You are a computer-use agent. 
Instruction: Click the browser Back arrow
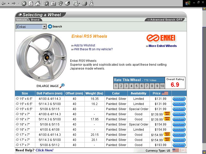point(3,4)
